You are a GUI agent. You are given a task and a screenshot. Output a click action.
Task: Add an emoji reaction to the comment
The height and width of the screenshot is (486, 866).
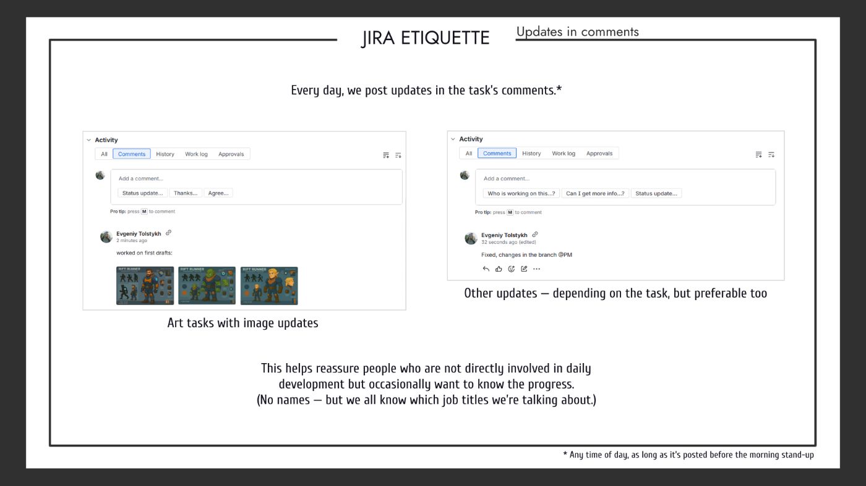[x=512, y=269]
